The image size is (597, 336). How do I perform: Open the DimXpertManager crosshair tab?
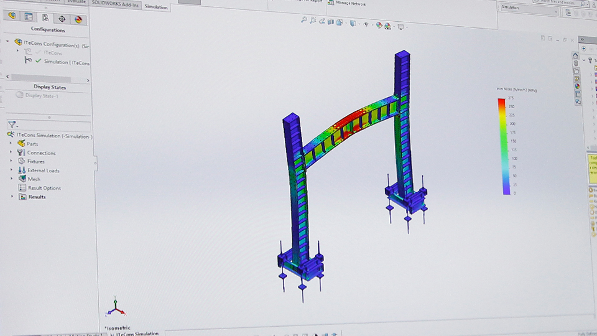[x=62, y=18]
